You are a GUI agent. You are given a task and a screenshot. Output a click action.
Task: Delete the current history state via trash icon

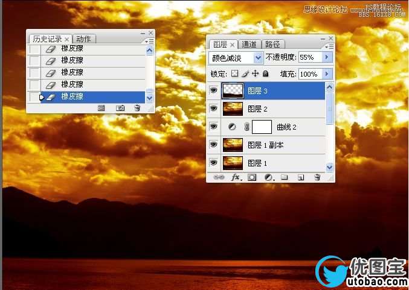pos(138,108)
